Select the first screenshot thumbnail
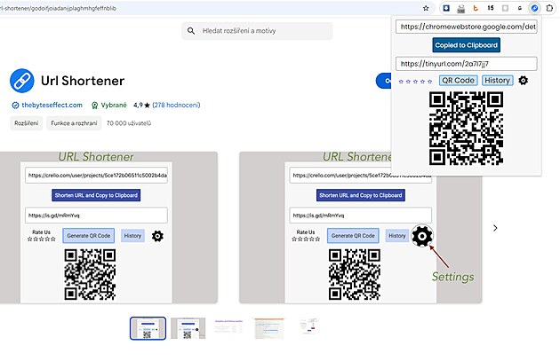The width and height of the screenshot is (560, 361). click(x=148, y=329)
